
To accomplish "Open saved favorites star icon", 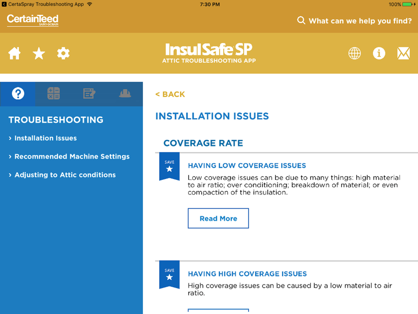I will (39, 53).
